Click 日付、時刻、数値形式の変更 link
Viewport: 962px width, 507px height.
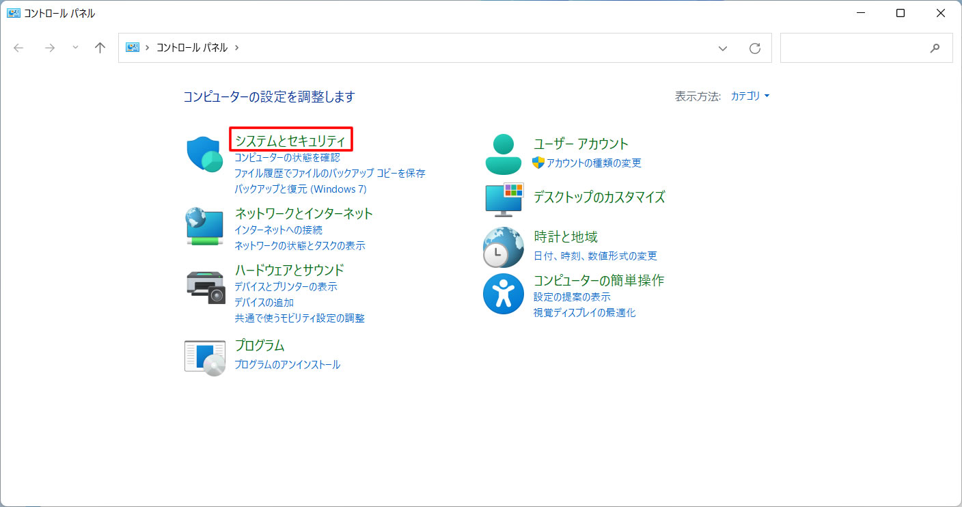coord(595,256)
